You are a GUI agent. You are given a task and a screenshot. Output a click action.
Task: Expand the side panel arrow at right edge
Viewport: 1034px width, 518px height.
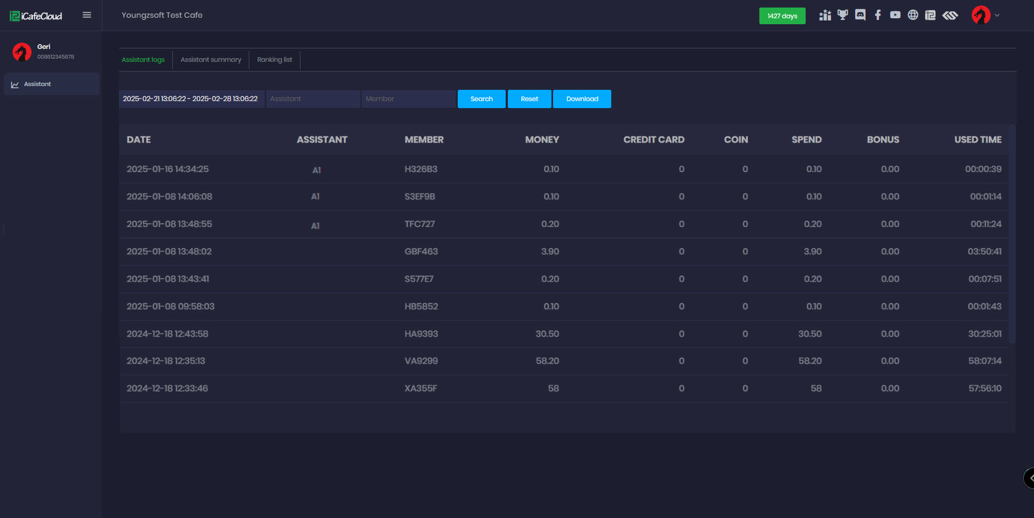(1030, 478)
